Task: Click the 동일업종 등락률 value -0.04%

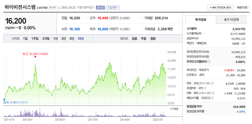Action: click(x=240, y=112)
